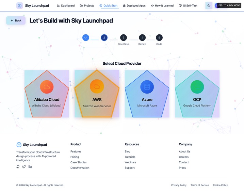
Task: Click the orange AWS cloud icon
Action: click(x=97, y=86)
